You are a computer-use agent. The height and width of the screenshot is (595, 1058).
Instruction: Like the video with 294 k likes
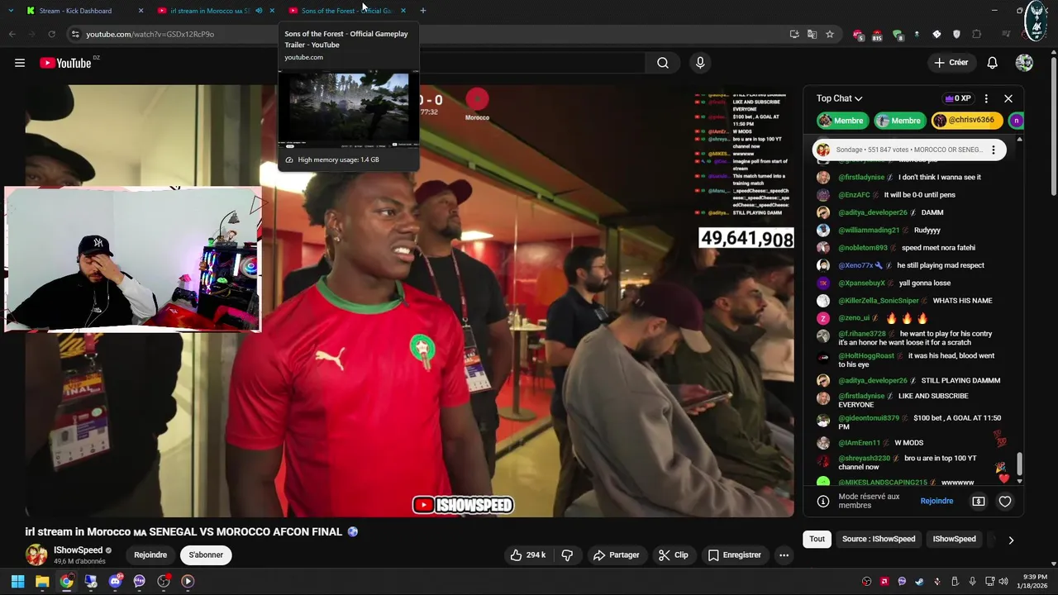click(527, 555)
